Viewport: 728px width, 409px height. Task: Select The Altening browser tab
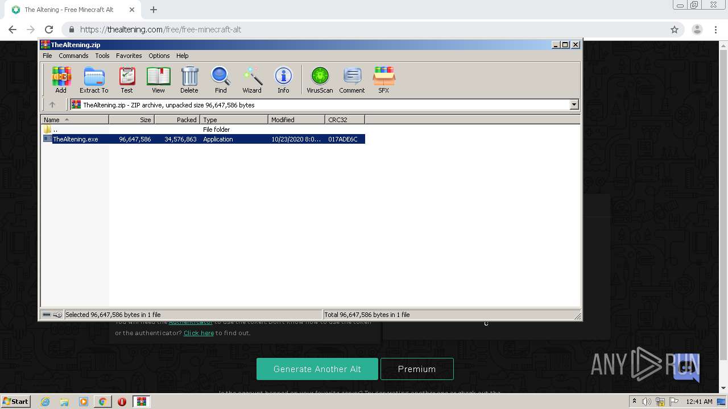coord(73,10)
